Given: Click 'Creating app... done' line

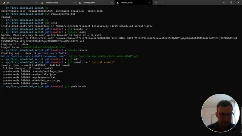Looking at the screenshot, I should click(34, 53).
